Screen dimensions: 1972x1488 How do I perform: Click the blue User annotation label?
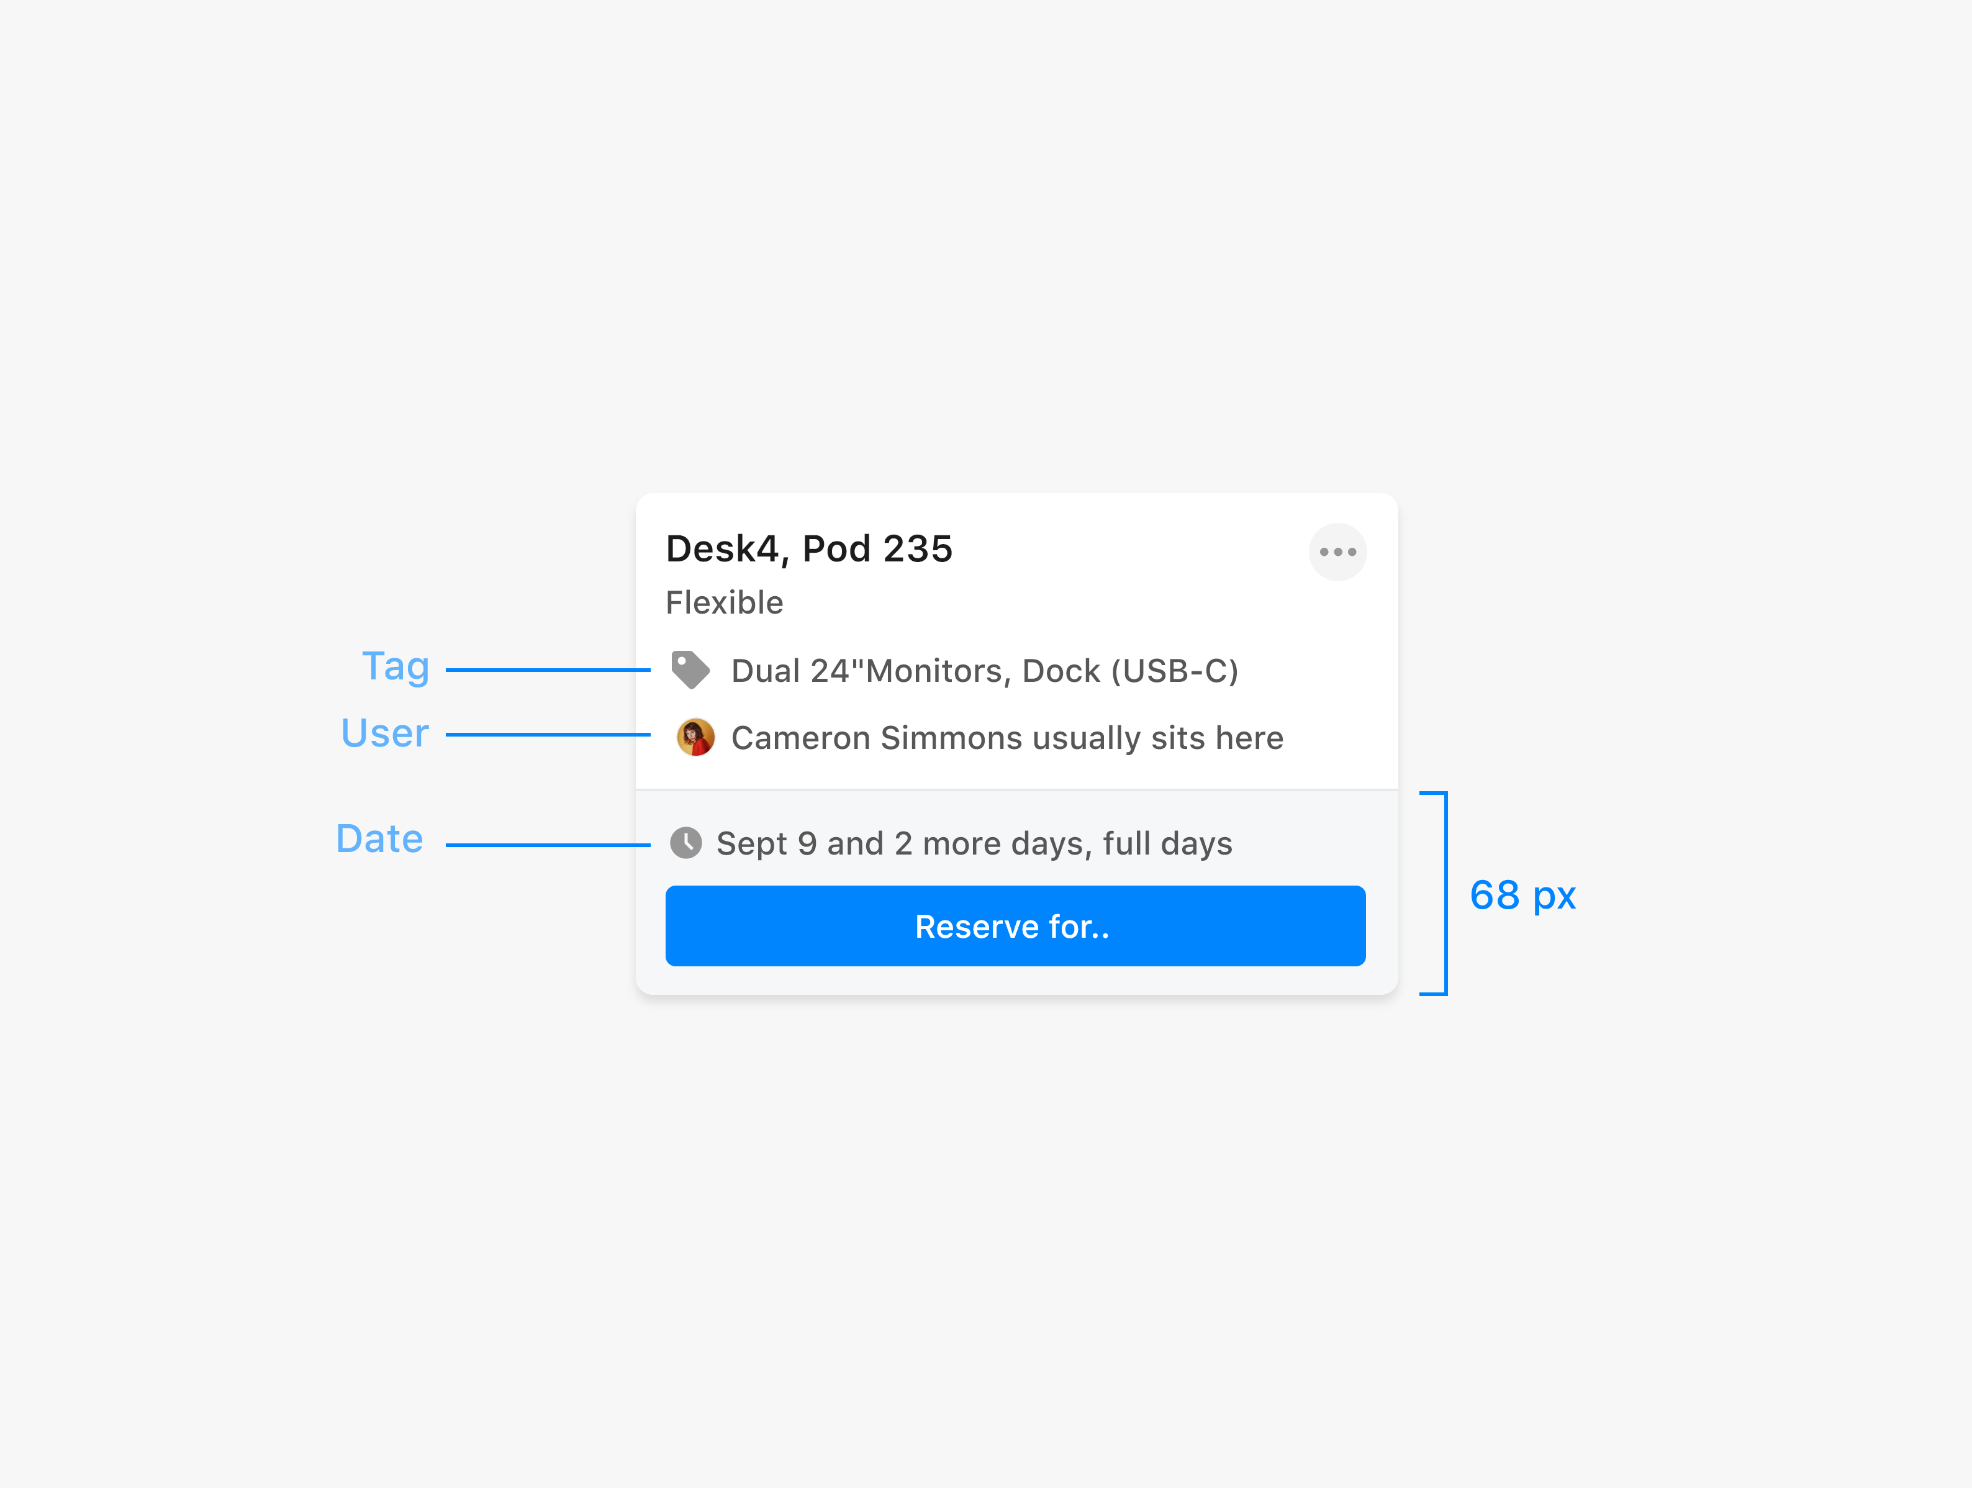point(385,733)
